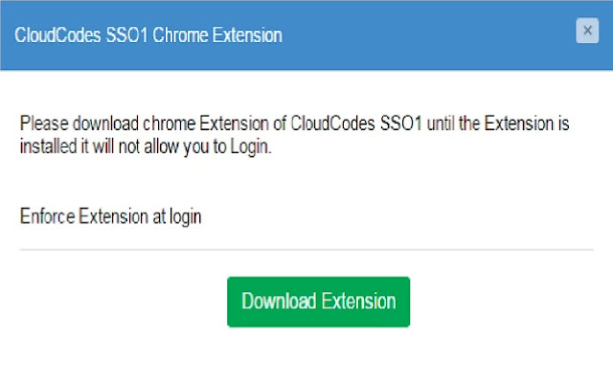Click the white space below Download Extension button
Screen dimensions: 613x383
coord(318,354)
